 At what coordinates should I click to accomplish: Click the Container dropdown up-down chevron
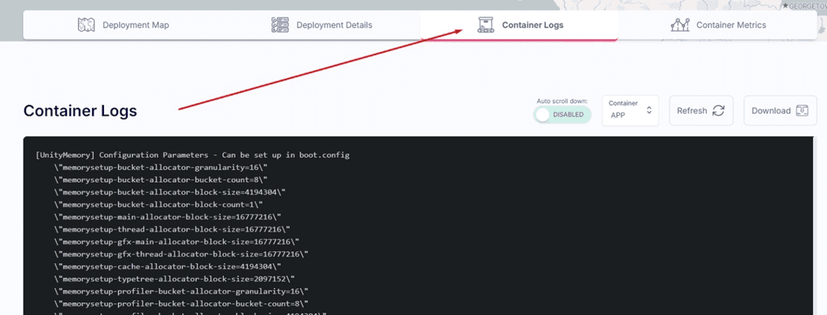point(649,110)
